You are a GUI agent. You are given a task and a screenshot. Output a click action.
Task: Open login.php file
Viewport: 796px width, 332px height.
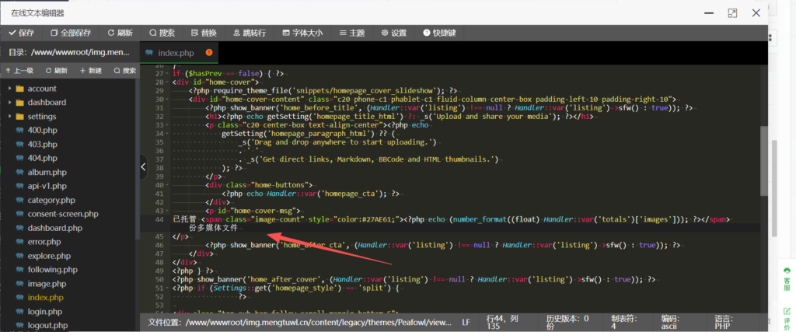pos(44,312)
